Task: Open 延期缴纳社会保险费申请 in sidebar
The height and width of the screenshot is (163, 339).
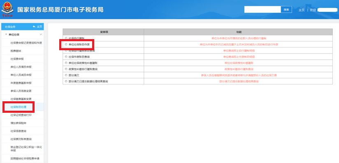Action: coord(25,158)
